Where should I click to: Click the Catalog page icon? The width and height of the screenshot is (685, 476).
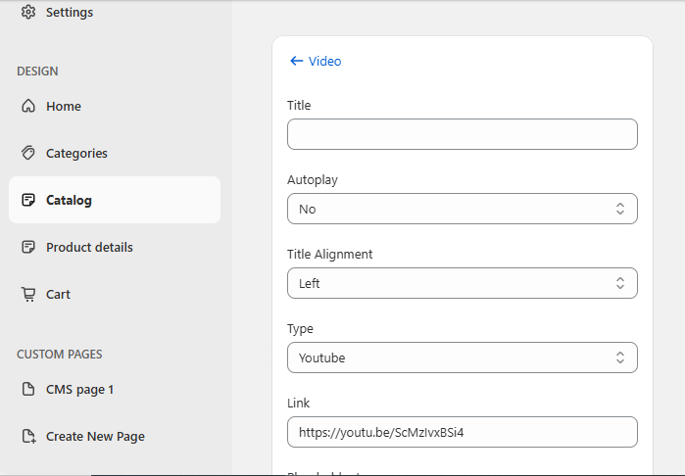tap(28, 200)
